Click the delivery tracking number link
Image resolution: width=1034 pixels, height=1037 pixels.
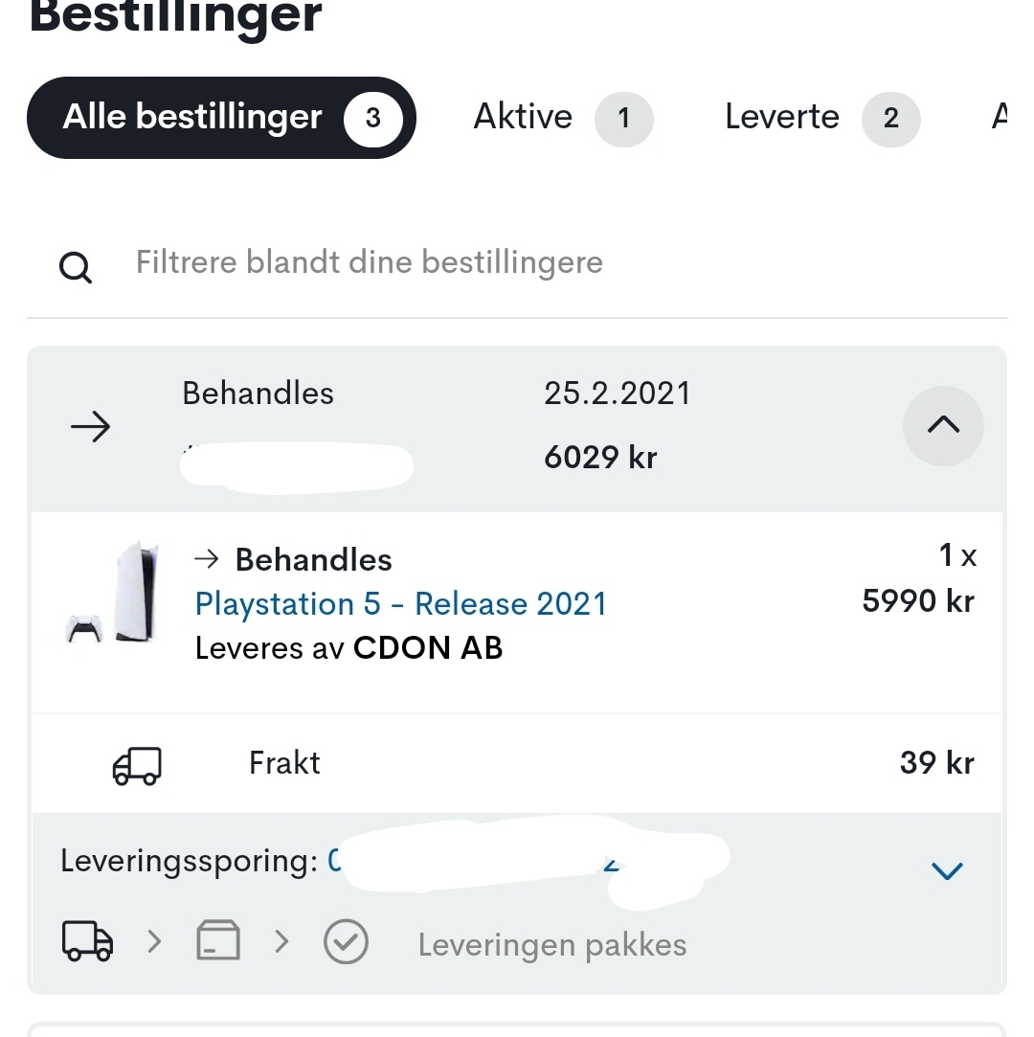tap(476, 861)
